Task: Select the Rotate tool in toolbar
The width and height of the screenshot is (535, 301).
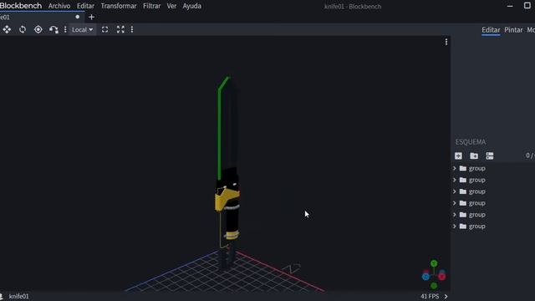Action: coord(23,30)
